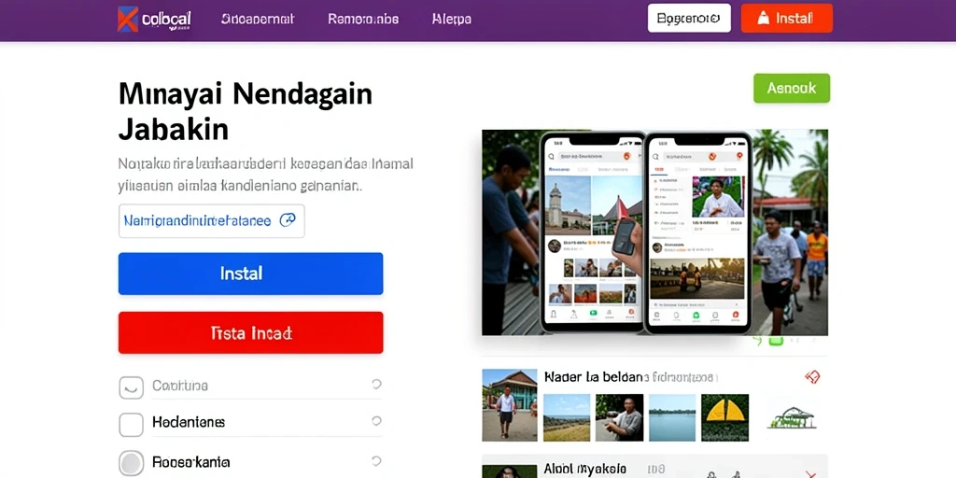The width and height of the screenshot is (956, 478).
Task: Open the Alerpa menu item
Action: pos(452,19)
